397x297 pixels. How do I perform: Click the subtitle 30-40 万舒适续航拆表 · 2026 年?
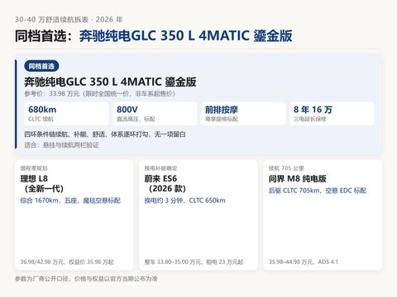click(69, 20)
